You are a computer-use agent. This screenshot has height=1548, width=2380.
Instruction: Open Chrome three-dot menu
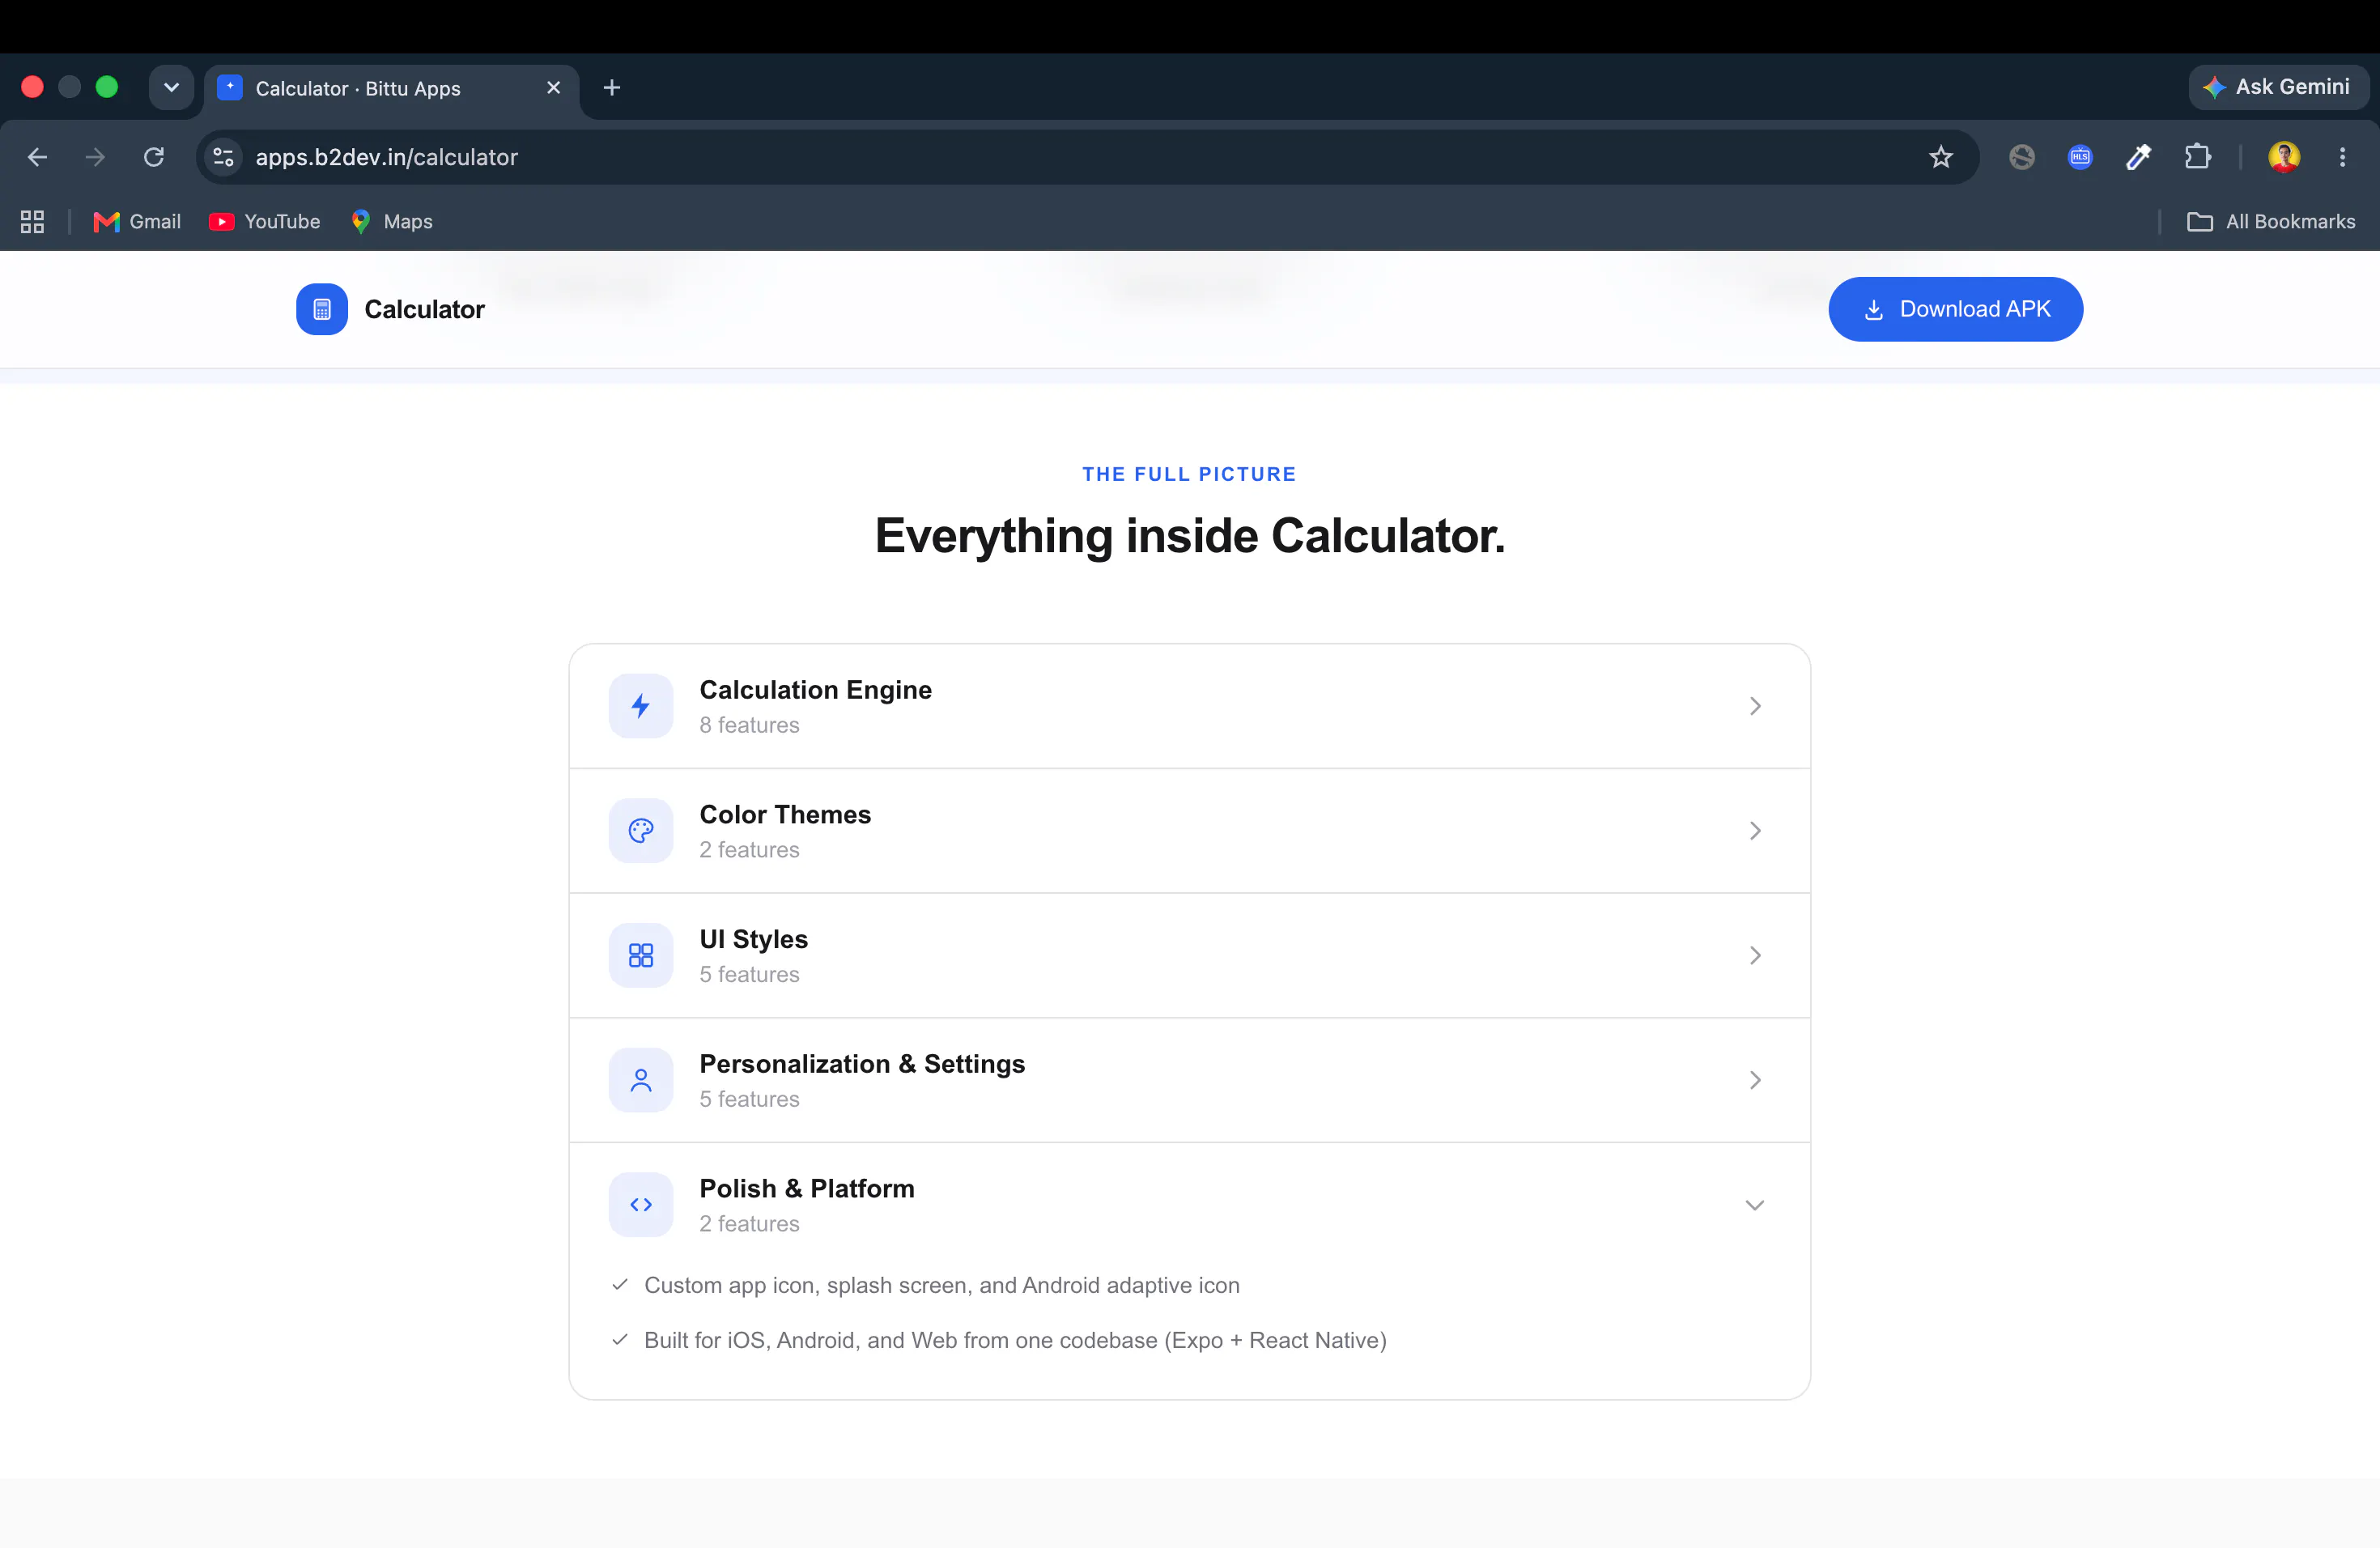[2342, 157]
